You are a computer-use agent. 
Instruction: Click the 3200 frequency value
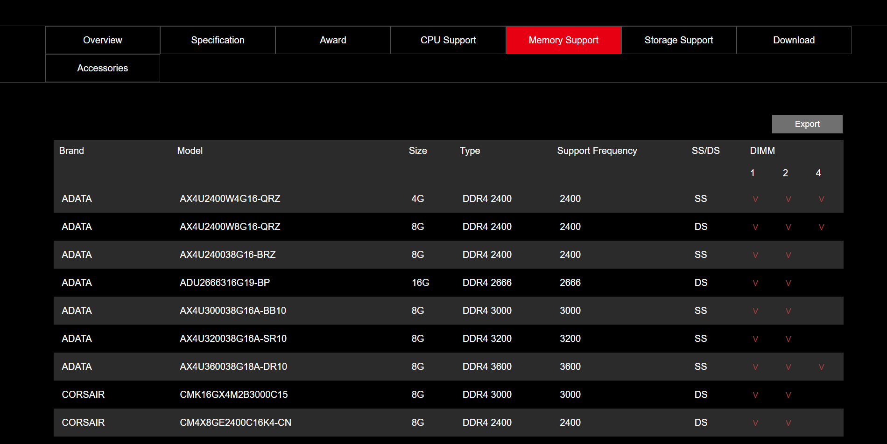570,339
